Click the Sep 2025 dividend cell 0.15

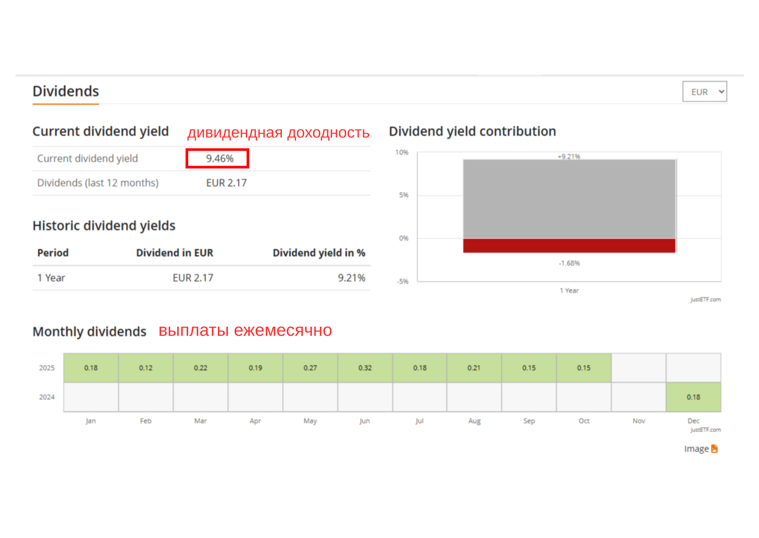(x=529, y=368)
